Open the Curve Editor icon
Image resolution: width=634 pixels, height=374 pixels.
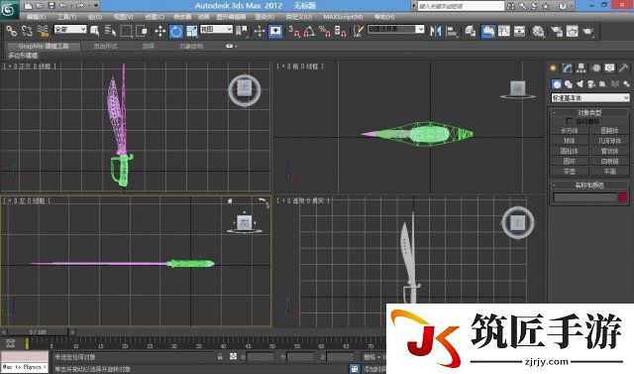click(504, 31)
